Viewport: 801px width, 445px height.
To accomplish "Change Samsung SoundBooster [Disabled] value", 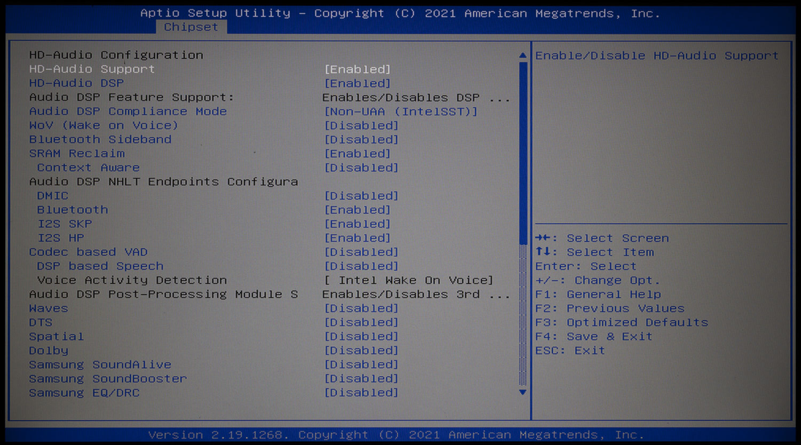I will [362, 379].
